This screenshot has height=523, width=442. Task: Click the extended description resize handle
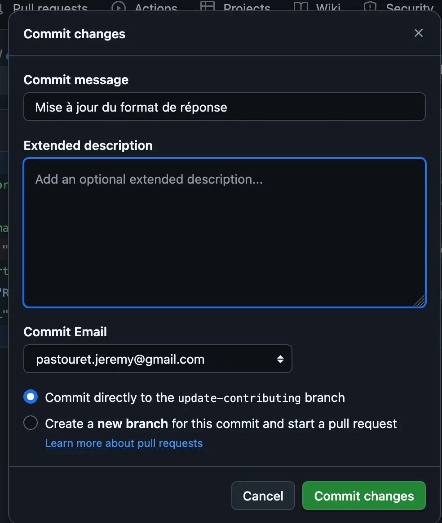(419, 301)
